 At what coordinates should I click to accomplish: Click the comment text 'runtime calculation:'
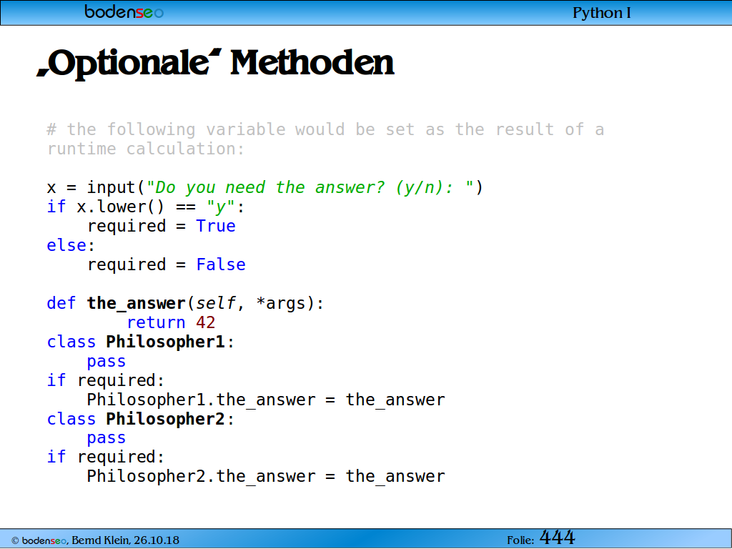[146, 149]
